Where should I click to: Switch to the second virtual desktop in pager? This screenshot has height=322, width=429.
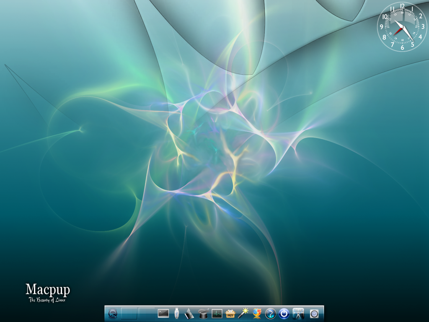[x=147, y=313]
